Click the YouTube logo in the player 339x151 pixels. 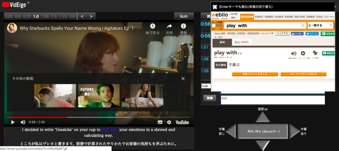(182, 122)
